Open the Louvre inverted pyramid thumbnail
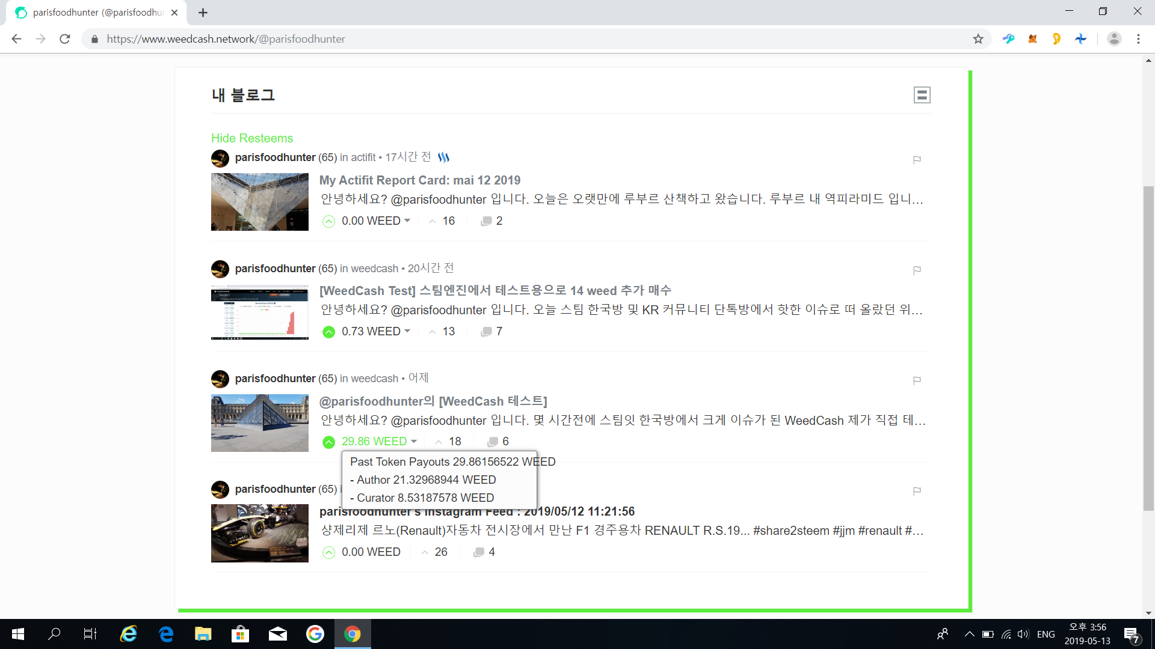1155x649 pixels. [260, 202]
